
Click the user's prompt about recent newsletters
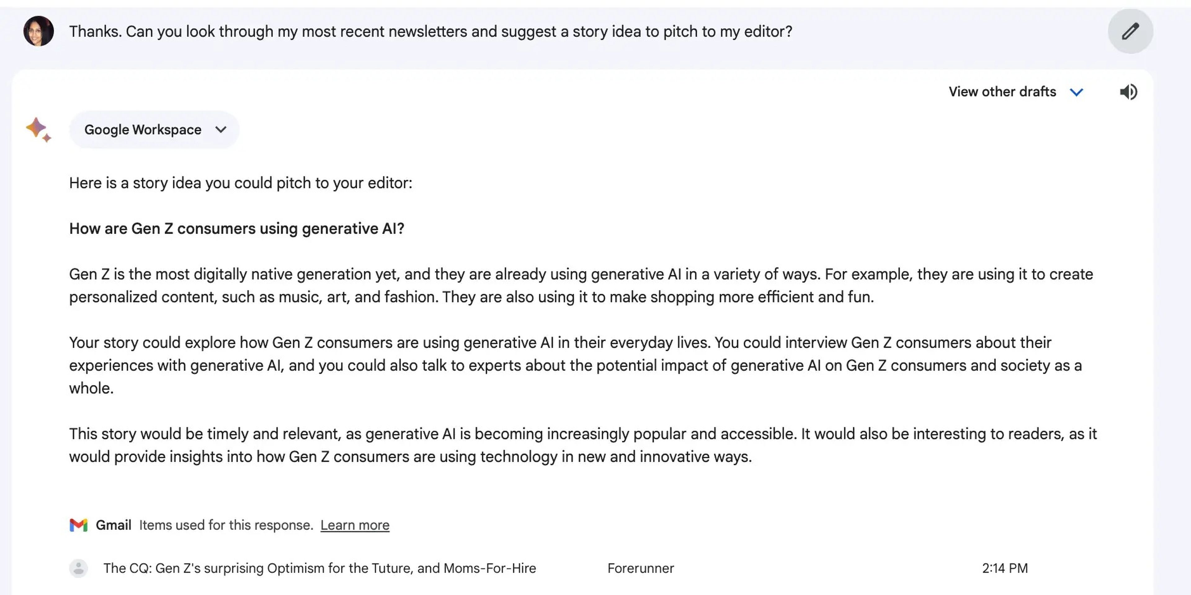[x=430, y=31]
